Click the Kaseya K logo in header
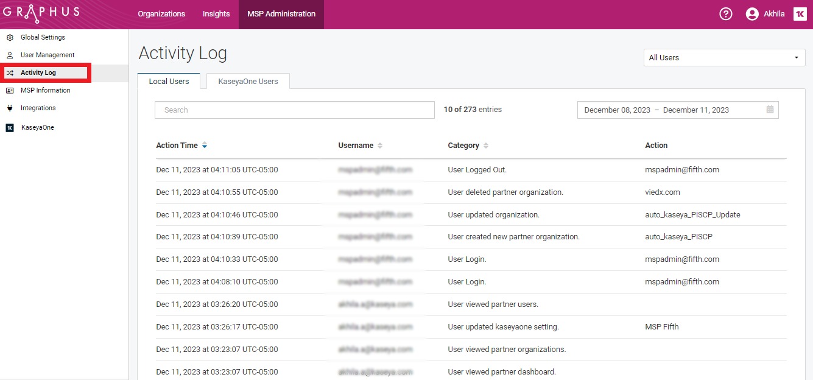Image resolution: width=813 pixels, height=380 pixels. pyautogui.click(x=800, y=14)
